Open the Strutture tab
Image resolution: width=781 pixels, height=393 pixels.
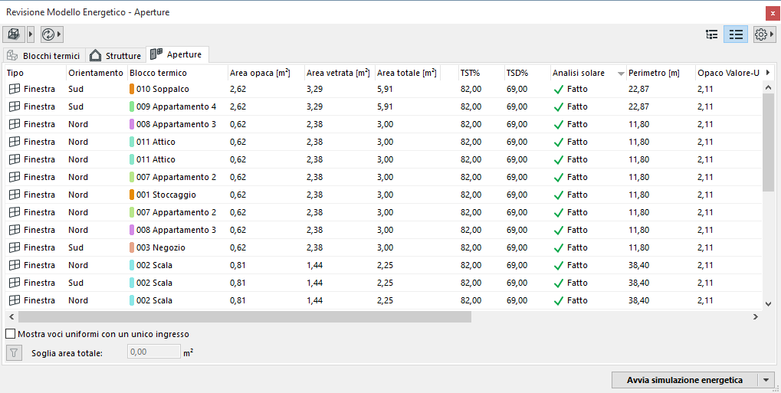point(116,55)
